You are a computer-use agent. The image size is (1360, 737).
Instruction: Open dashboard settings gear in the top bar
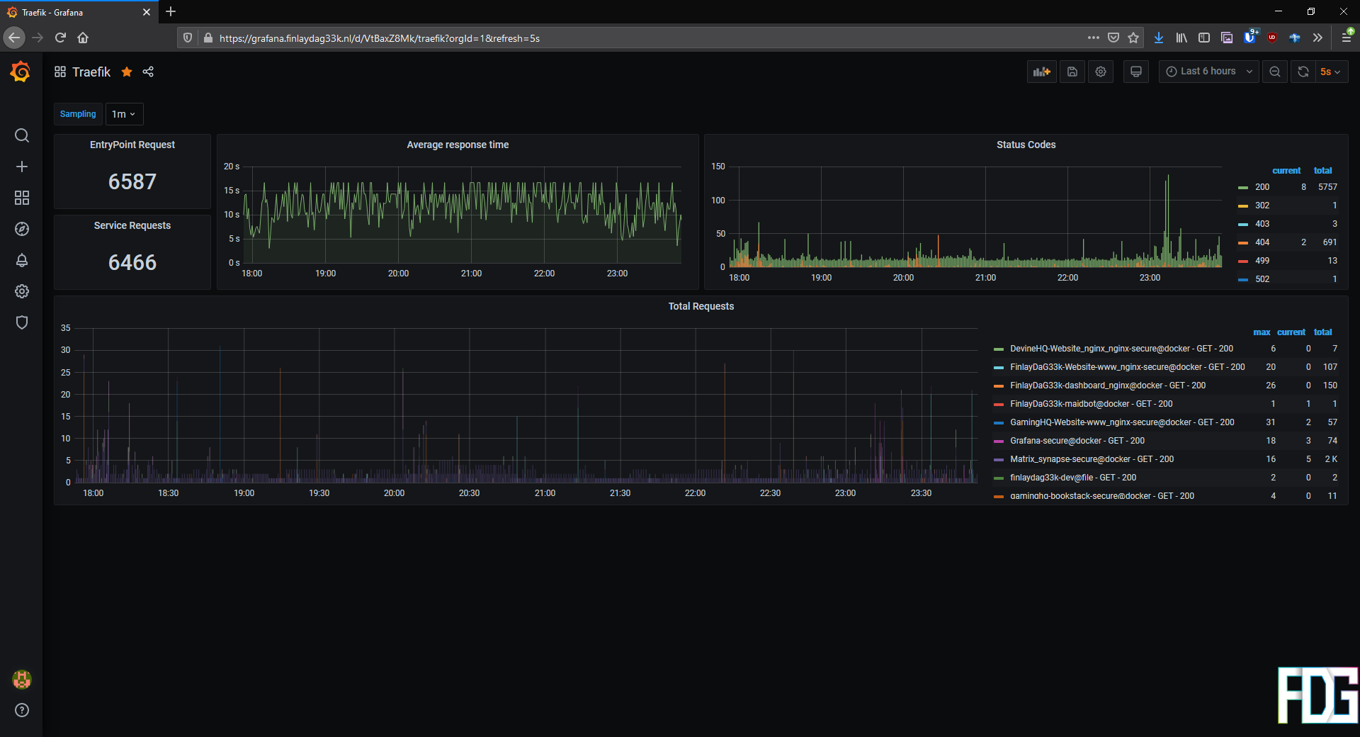click(1101, 72)
